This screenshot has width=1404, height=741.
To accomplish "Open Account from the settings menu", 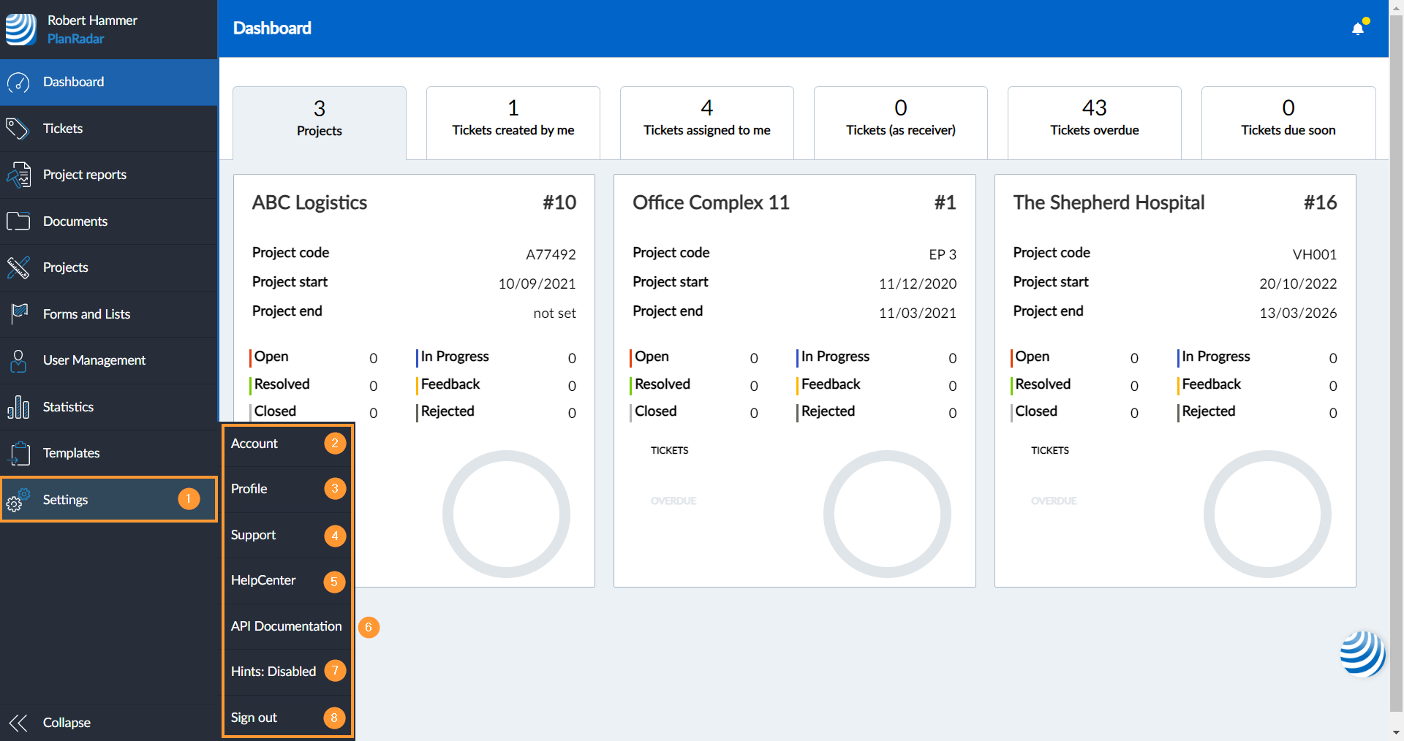I will click(x=254, y=444).
